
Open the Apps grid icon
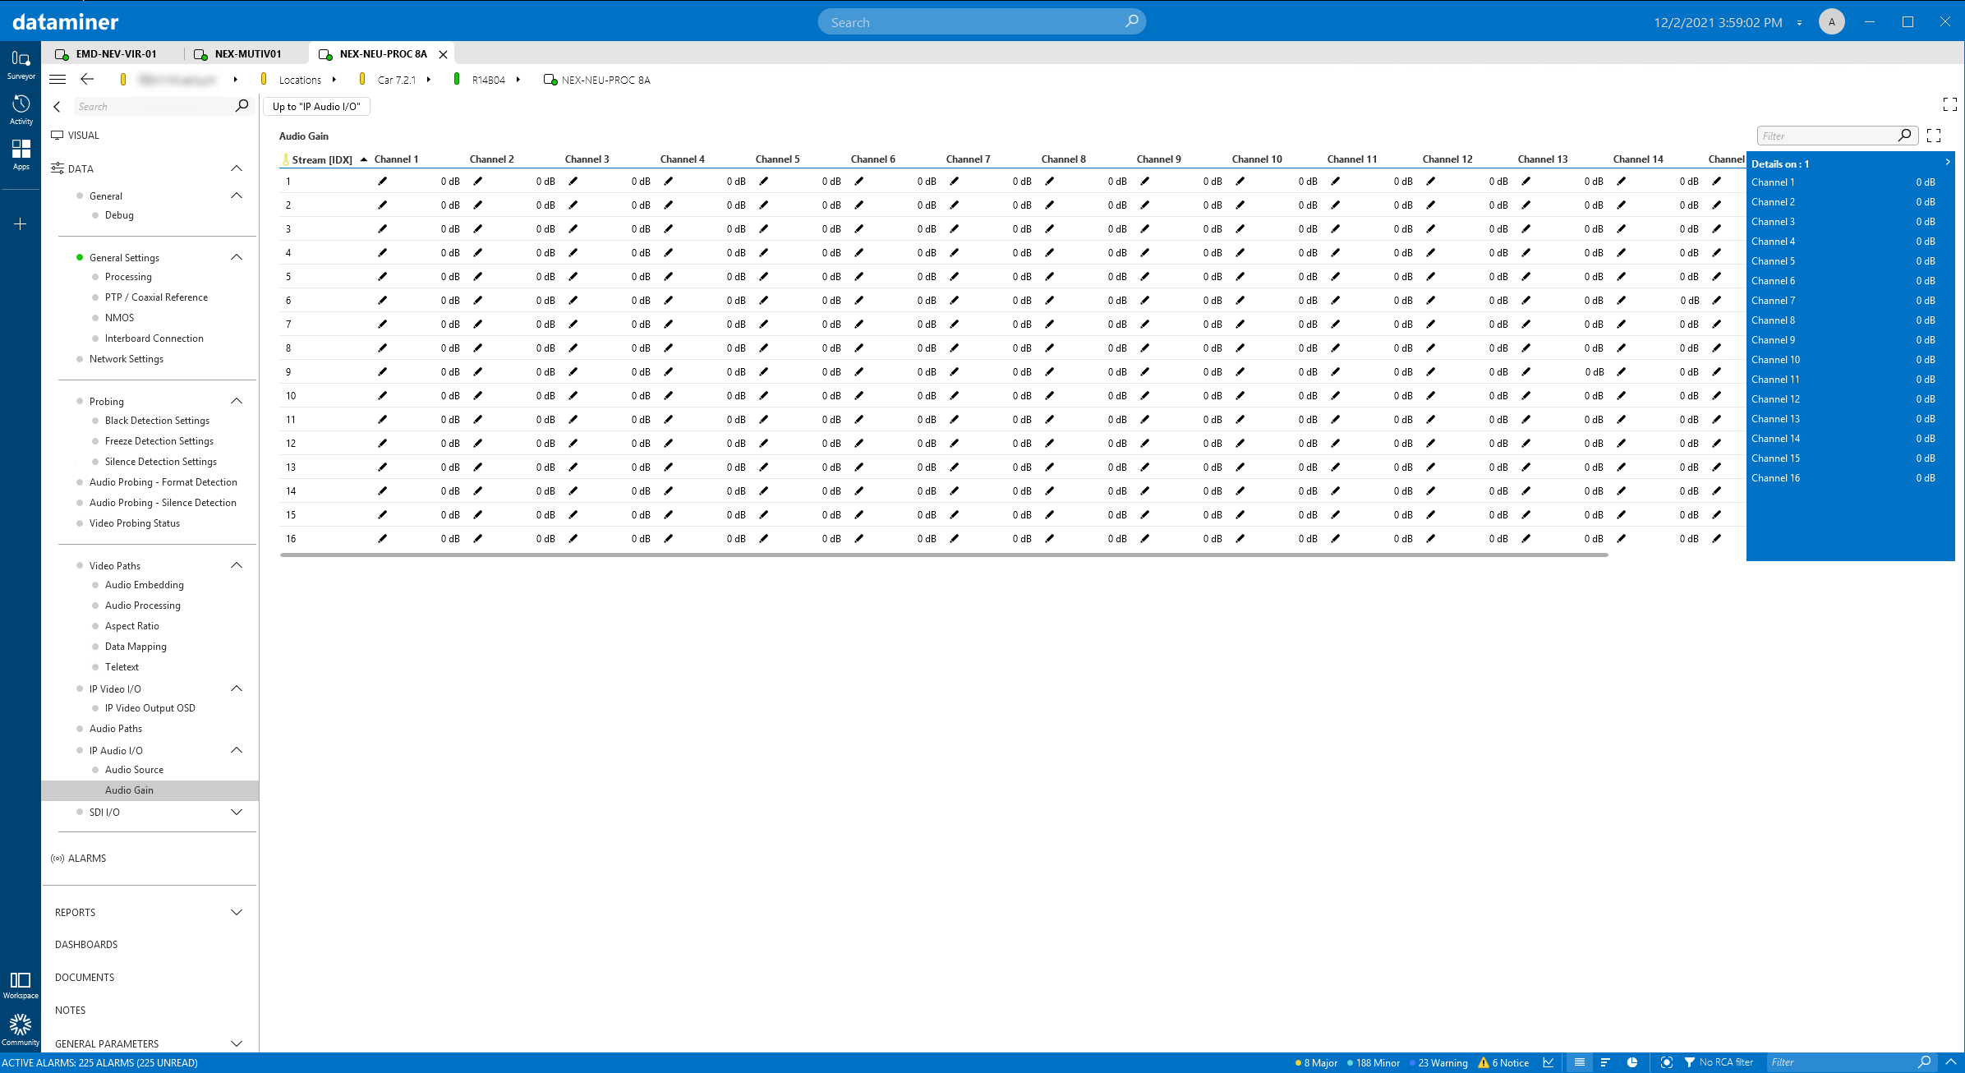[21, 154]
